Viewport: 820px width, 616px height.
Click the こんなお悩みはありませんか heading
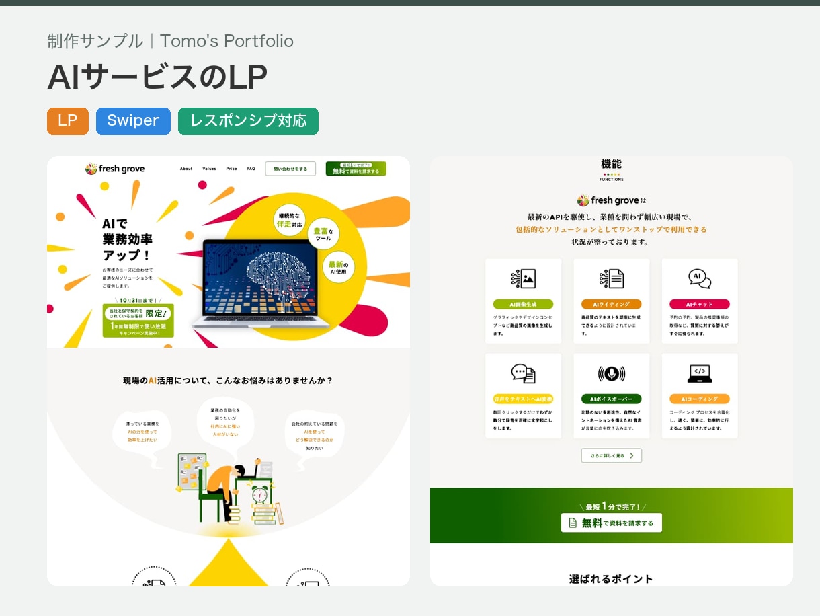[228, 381]
